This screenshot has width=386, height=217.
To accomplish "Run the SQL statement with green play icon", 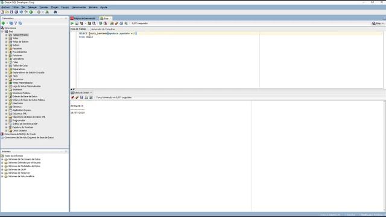I will click(x=72, y=24).
